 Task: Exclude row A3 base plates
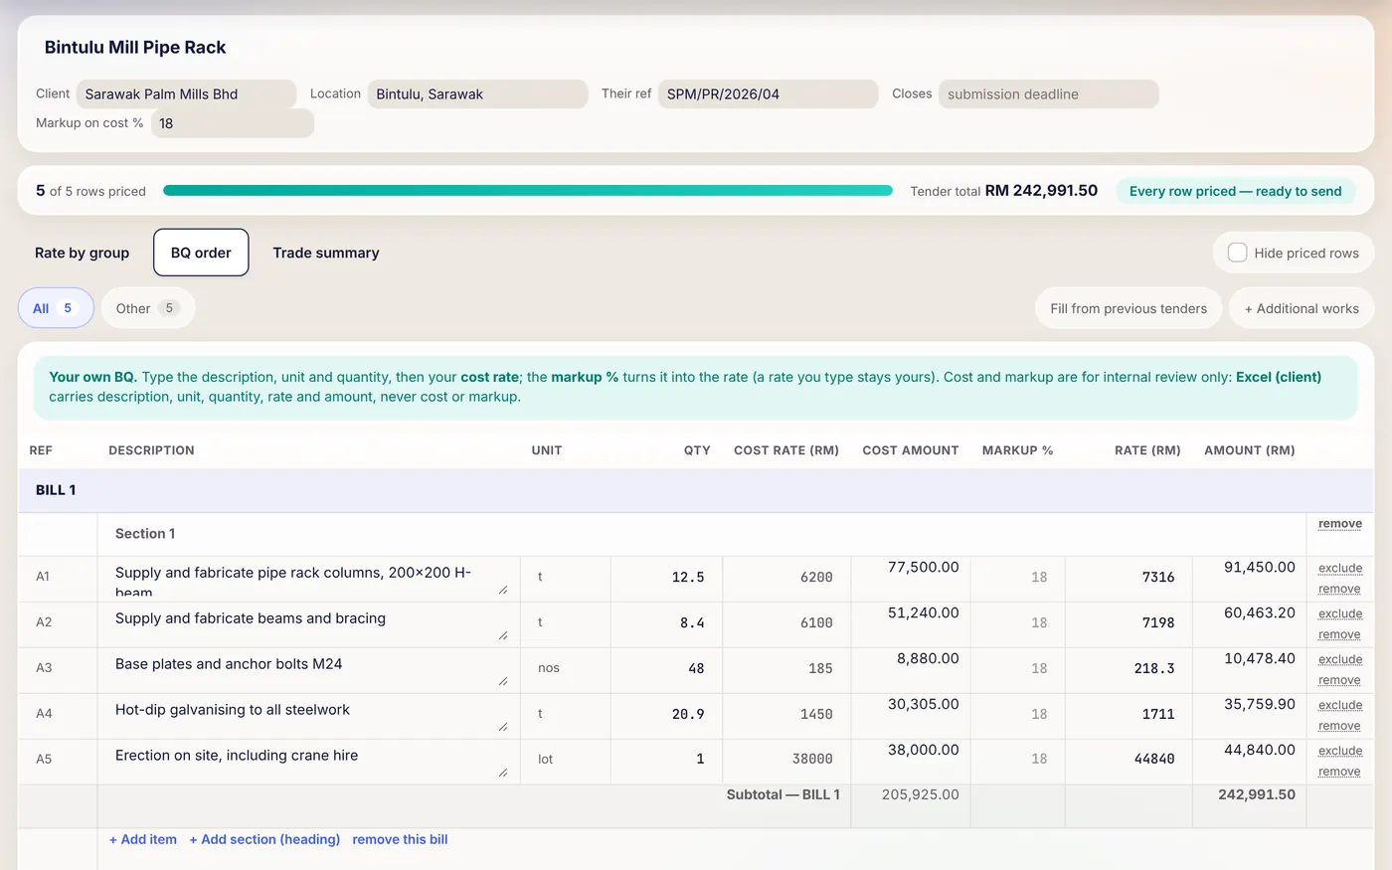(1340, 659)
